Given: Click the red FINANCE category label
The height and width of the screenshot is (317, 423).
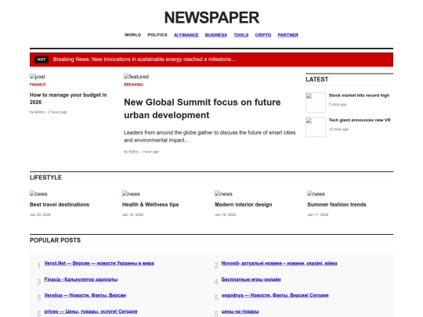Looking at the screenshot, I should 38,85.
